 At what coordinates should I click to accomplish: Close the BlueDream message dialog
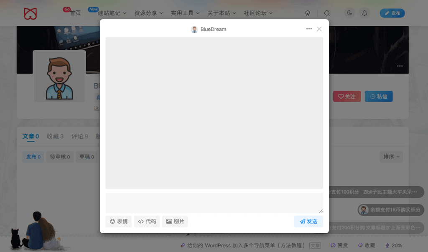[319, 29]
